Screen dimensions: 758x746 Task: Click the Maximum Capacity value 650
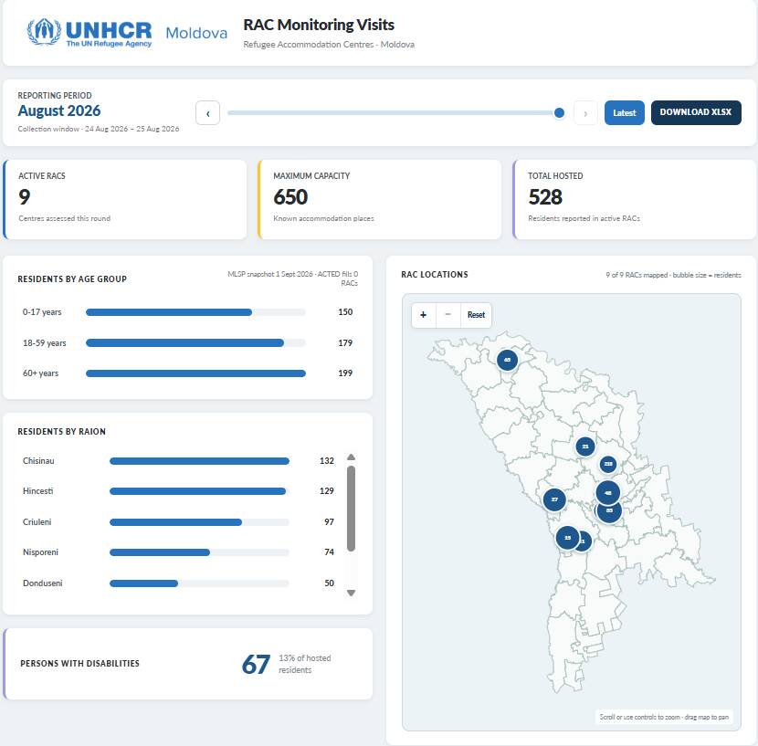[x=290, y=197]
